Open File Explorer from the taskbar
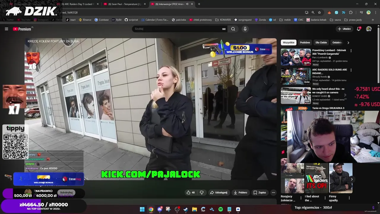 194,209
